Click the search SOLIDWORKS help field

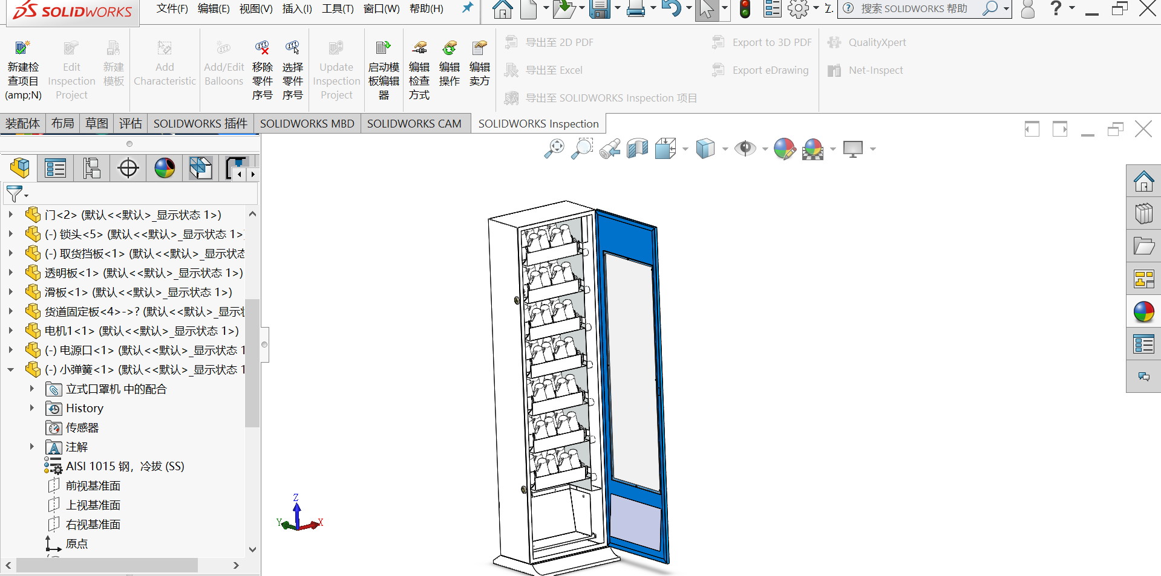(914, 8)
